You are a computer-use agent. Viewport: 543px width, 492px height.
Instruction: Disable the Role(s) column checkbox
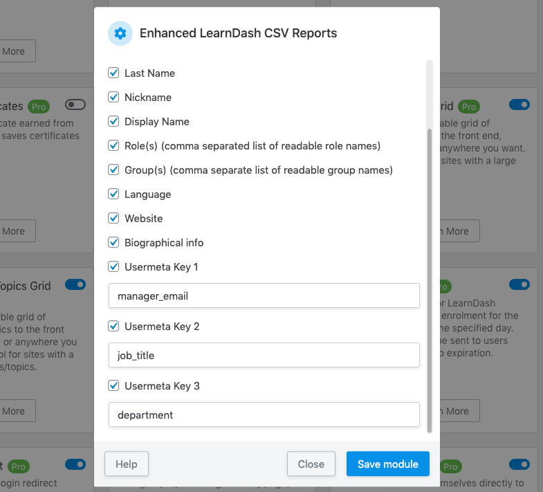tap(114, 145)
